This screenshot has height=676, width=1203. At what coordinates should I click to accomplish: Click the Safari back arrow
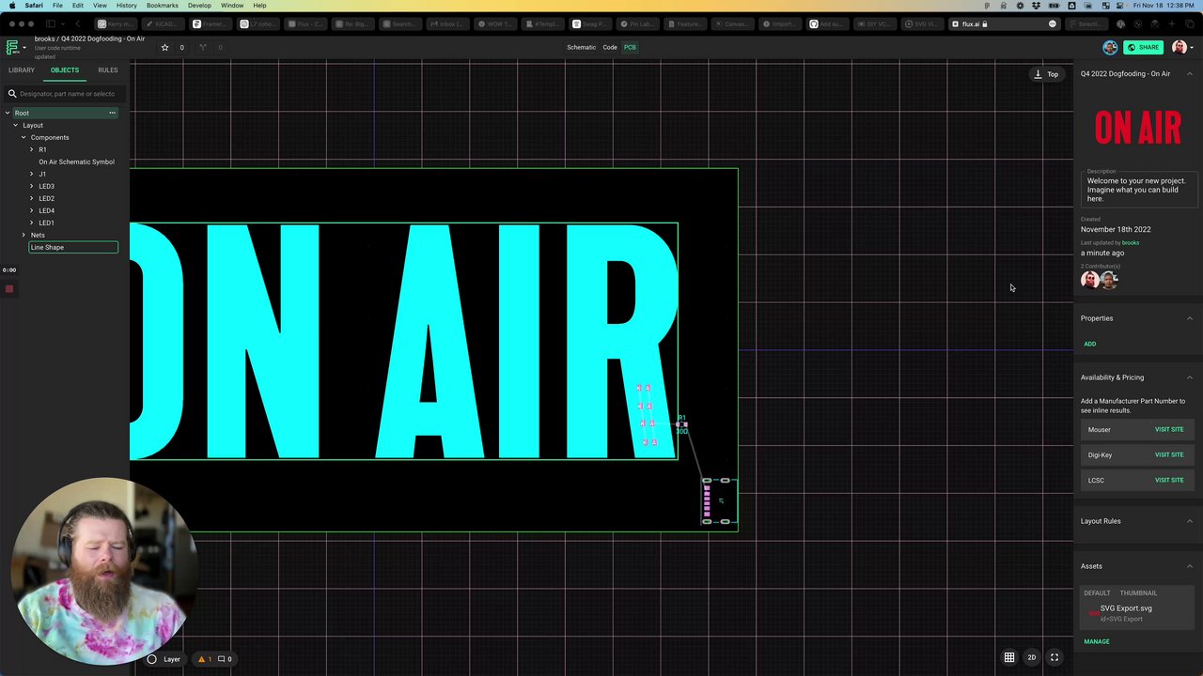point(77,23)
